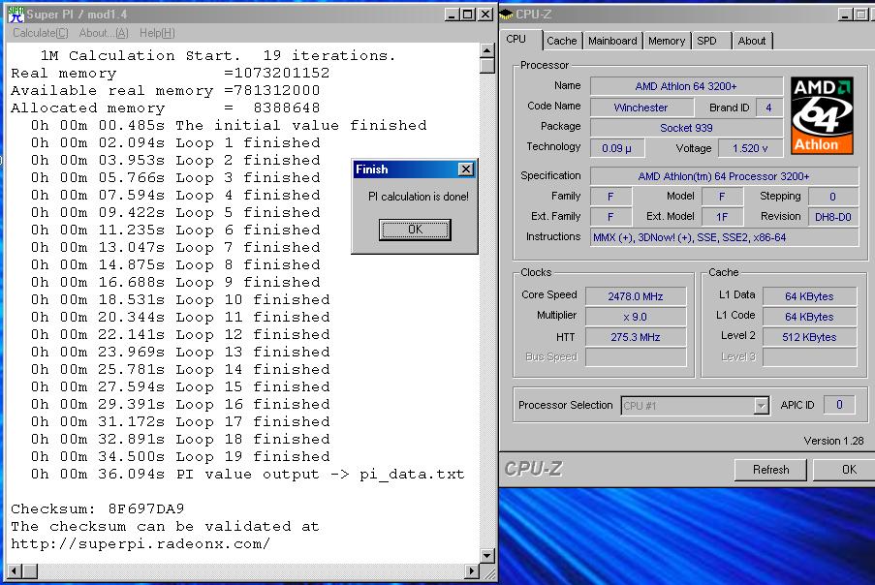875x585 pixels.
Task: Click the Package value 'Socket 939'
Action: [x=686, y=128]
